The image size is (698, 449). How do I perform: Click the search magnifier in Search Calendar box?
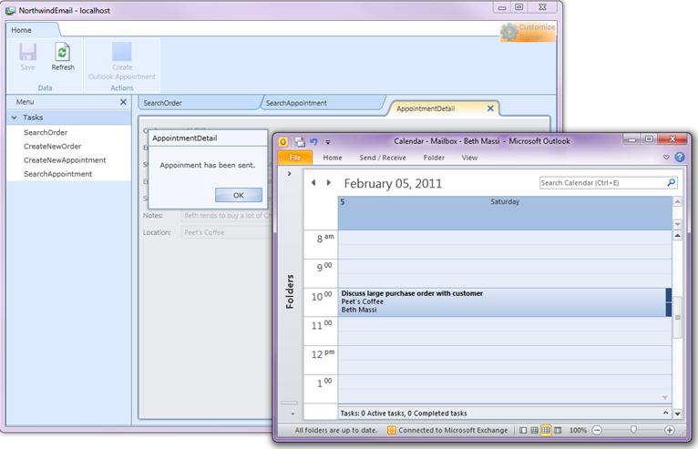coord(672,183)
